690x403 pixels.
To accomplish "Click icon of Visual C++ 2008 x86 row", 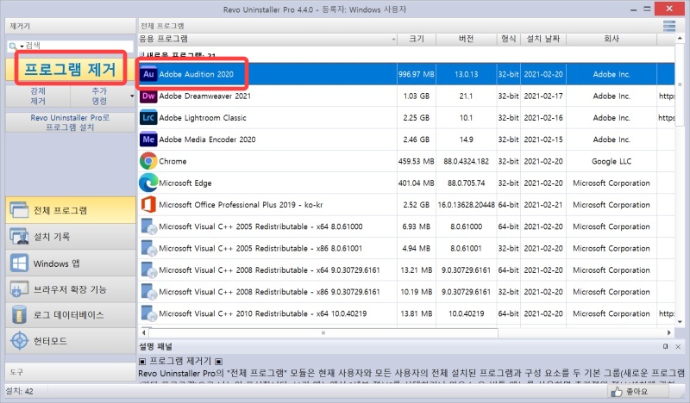I will [x=148, y=292].
